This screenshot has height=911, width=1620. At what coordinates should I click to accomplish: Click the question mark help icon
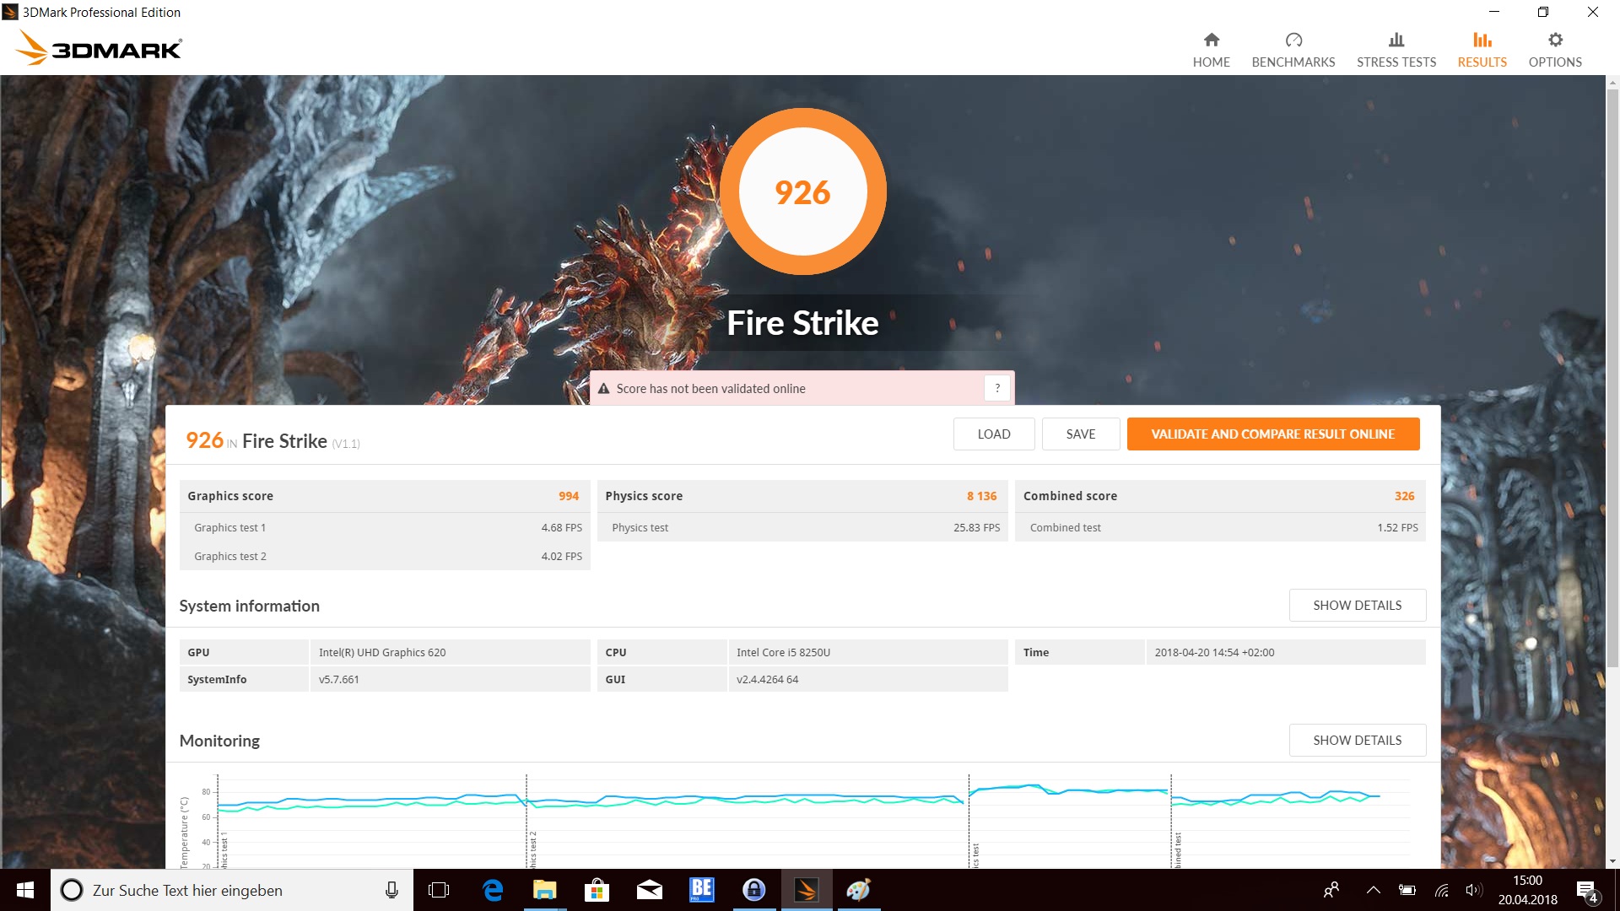pyautogui.click(x=997, y=388)
